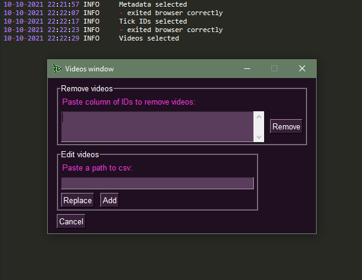Click the 'Videos selected' log line
The height and width of the screenshot is (280, 362).
[x=149, y=38]
